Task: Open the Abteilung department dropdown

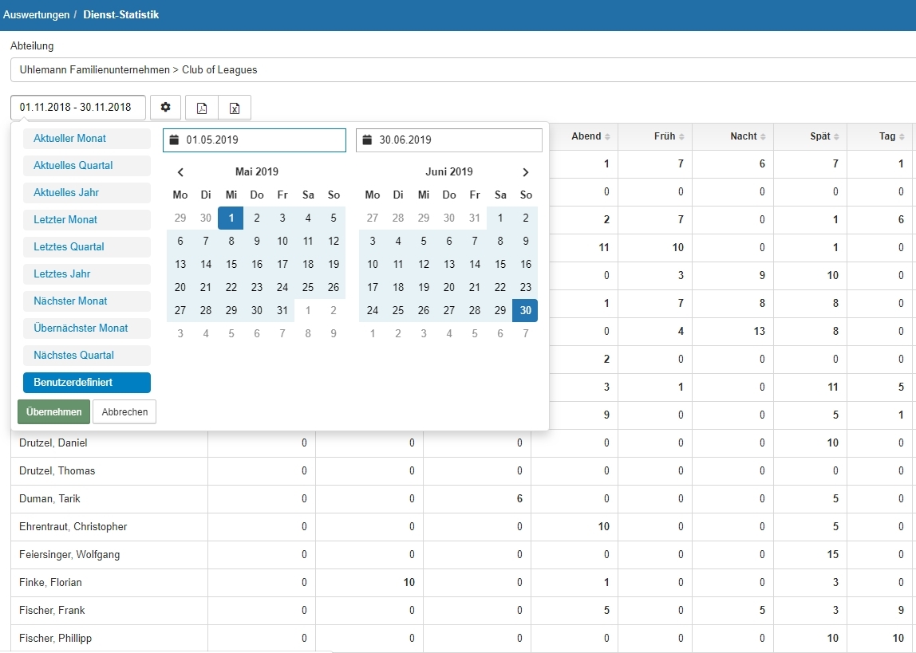Action: click(463, 69)
